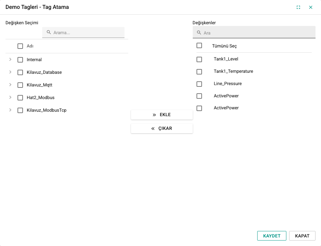This screenshot has width=321, height=246.
Task: Close the Tag Atama dialog with X
Action: tap(311, 7)
